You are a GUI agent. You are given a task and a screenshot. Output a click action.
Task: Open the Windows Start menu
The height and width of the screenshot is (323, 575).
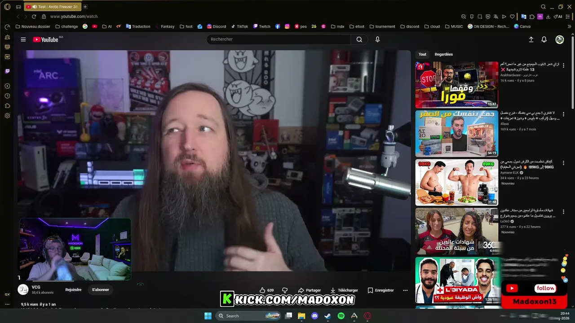[x=208, y=316]
